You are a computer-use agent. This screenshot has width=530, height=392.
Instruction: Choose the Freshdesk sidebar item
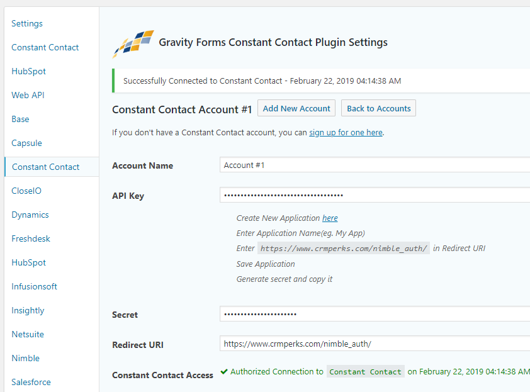click(31, 239)
